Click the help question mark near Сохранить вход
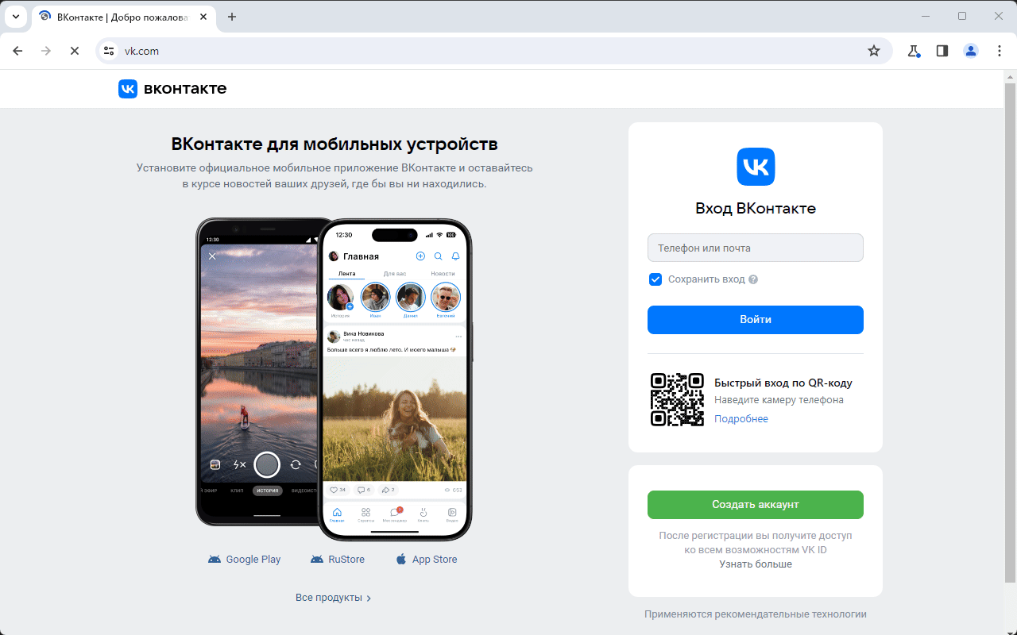Image resolution: width=1017 pixels, height=635 pixels. pos(753,279)
